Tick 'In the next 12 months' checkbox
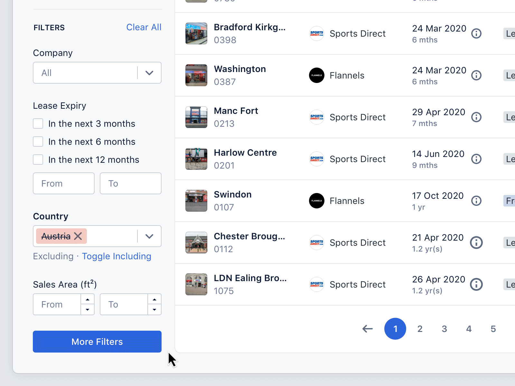Image resolution: width=515 pixels, height=386 pixels. click(x=38, y=160)
